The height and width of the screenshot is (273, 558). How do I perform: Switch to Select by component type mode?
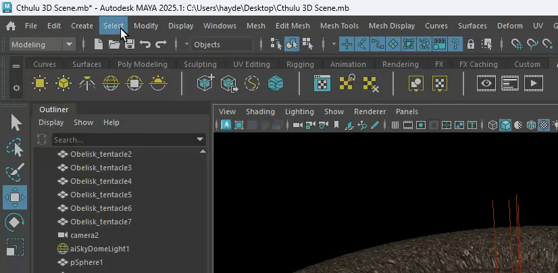[x=307, y=44]
